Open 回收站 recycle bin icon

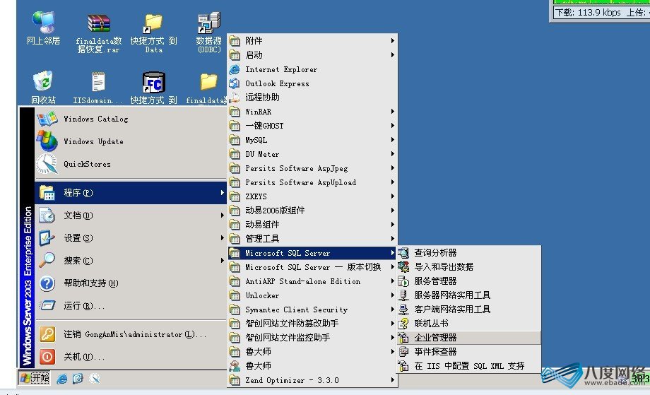pos(44,87)
